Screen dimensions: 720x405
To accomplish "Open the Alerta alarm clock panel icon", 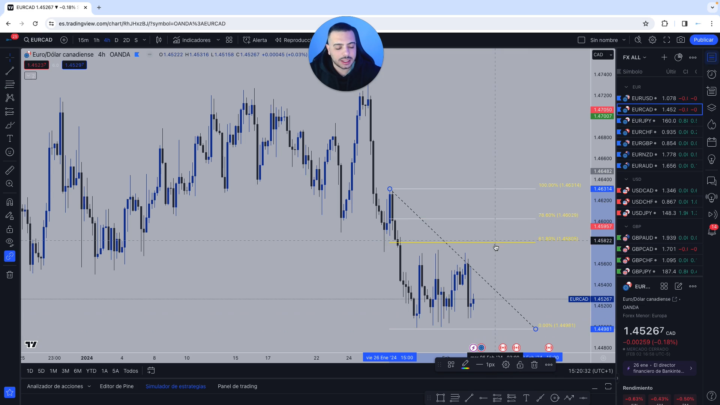I will tap(711, 74).
